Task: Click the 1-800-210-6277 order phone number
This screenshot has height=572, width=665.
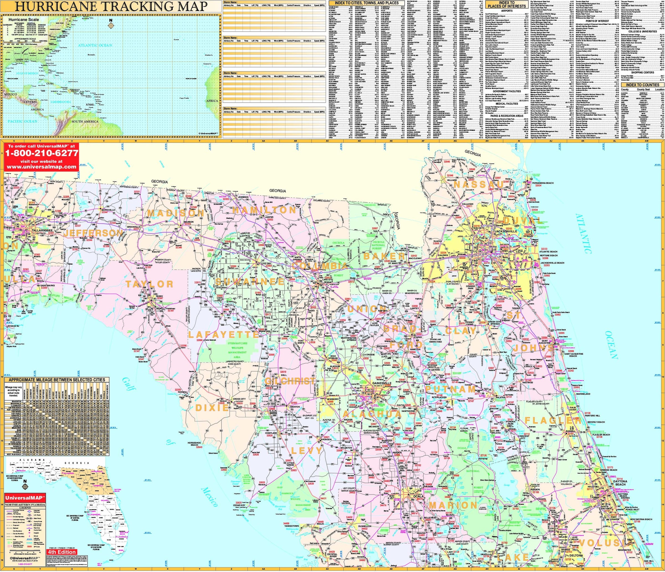Action: [41, 154]
